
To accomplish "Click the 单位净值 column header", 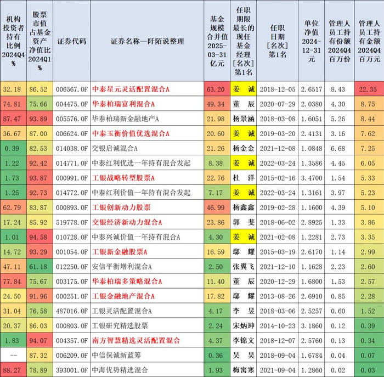I will coord(311,41).
